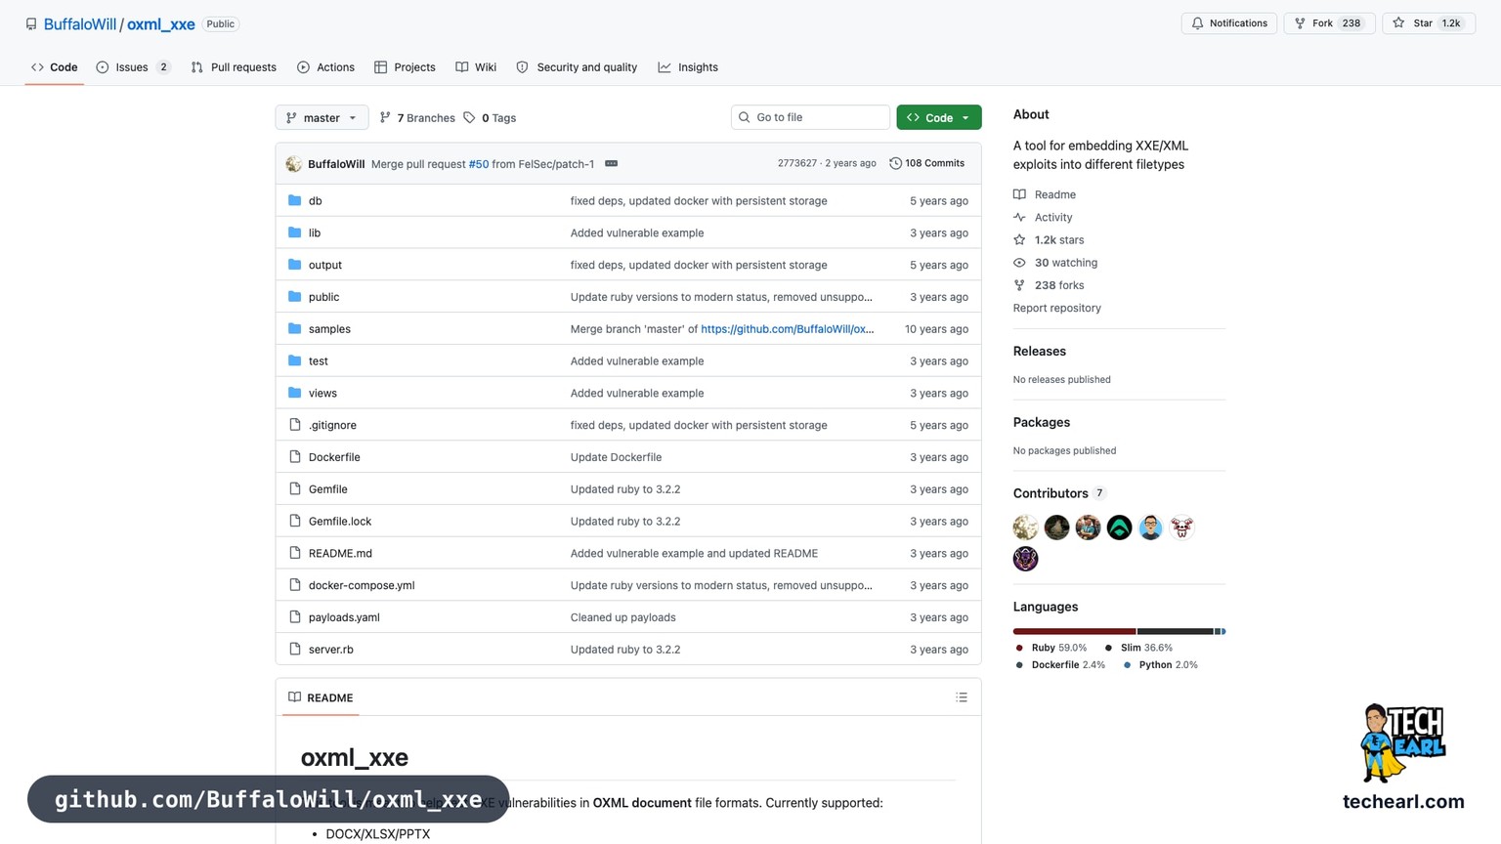The width and height of the screenshot is (1501, 844).
Task: Open the Insights tab
Action: (x=688, y=67)
